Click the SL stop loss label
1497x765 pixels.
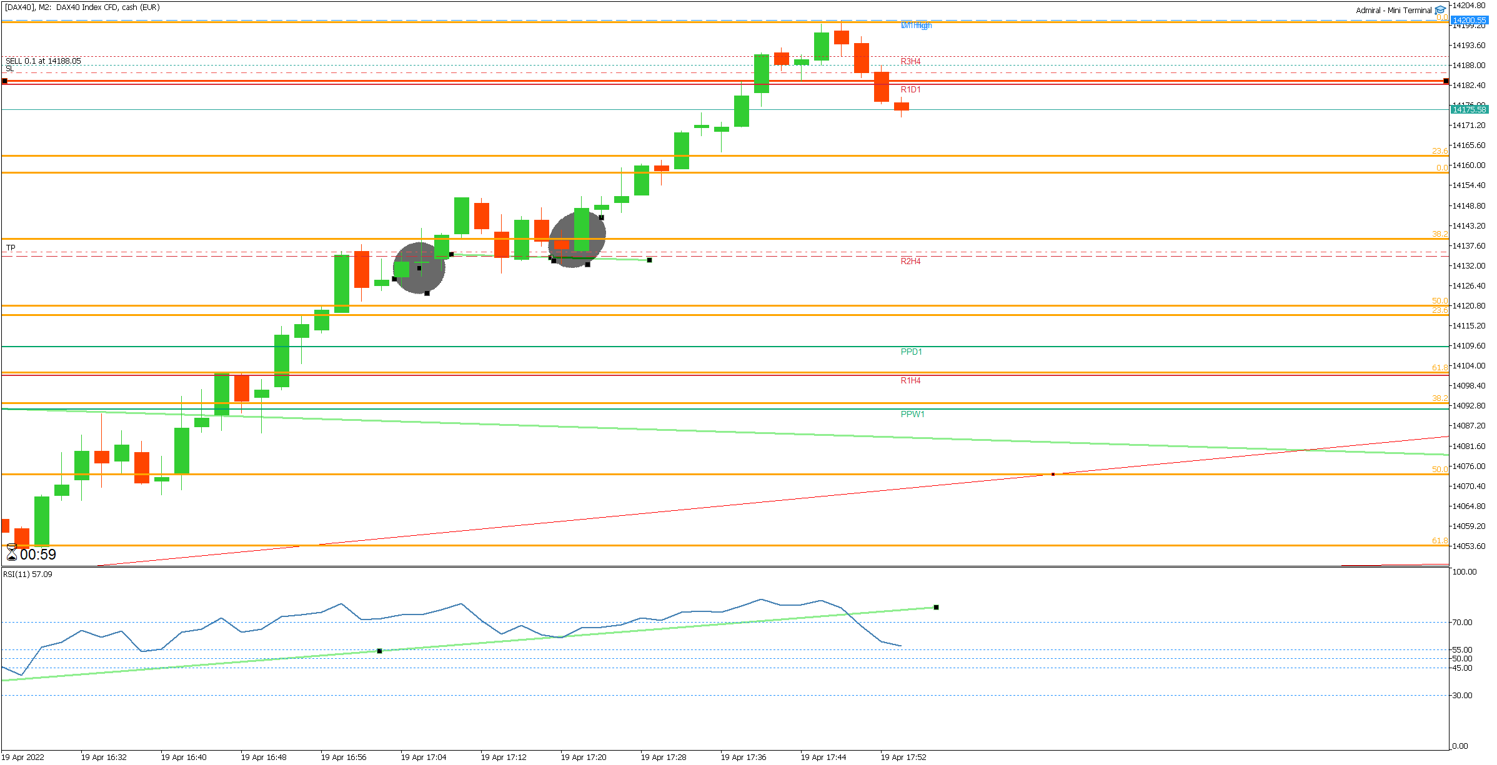click(9, 69)
